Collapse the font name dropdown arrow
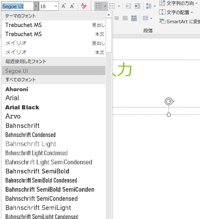 [36, 6]
